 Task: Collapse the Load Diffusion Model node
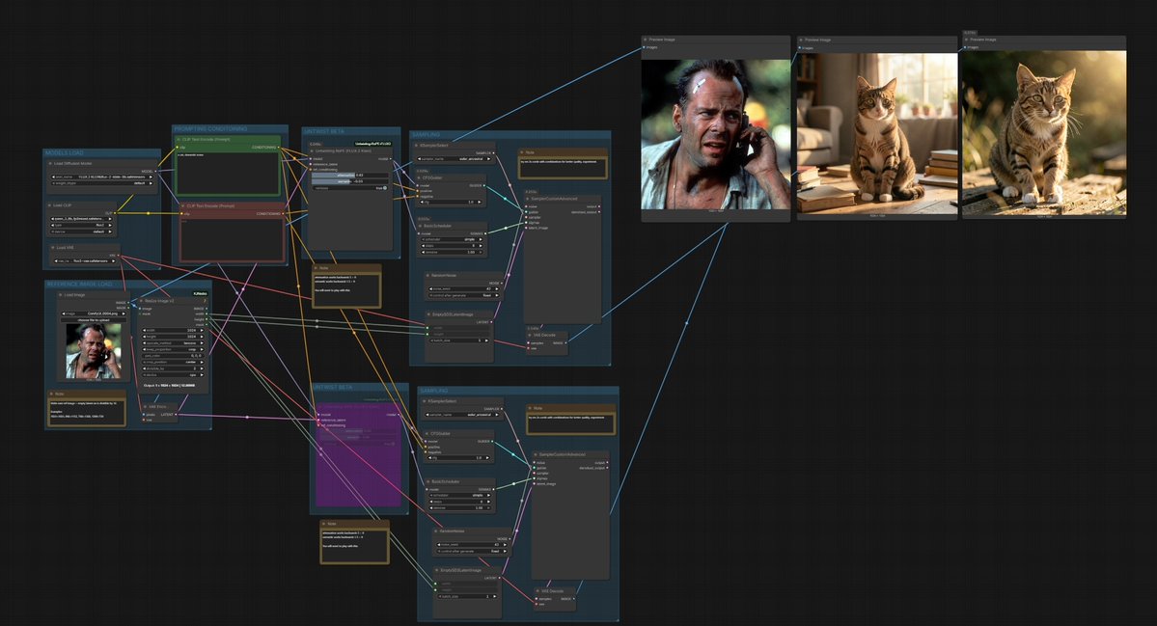pos(50,164)
